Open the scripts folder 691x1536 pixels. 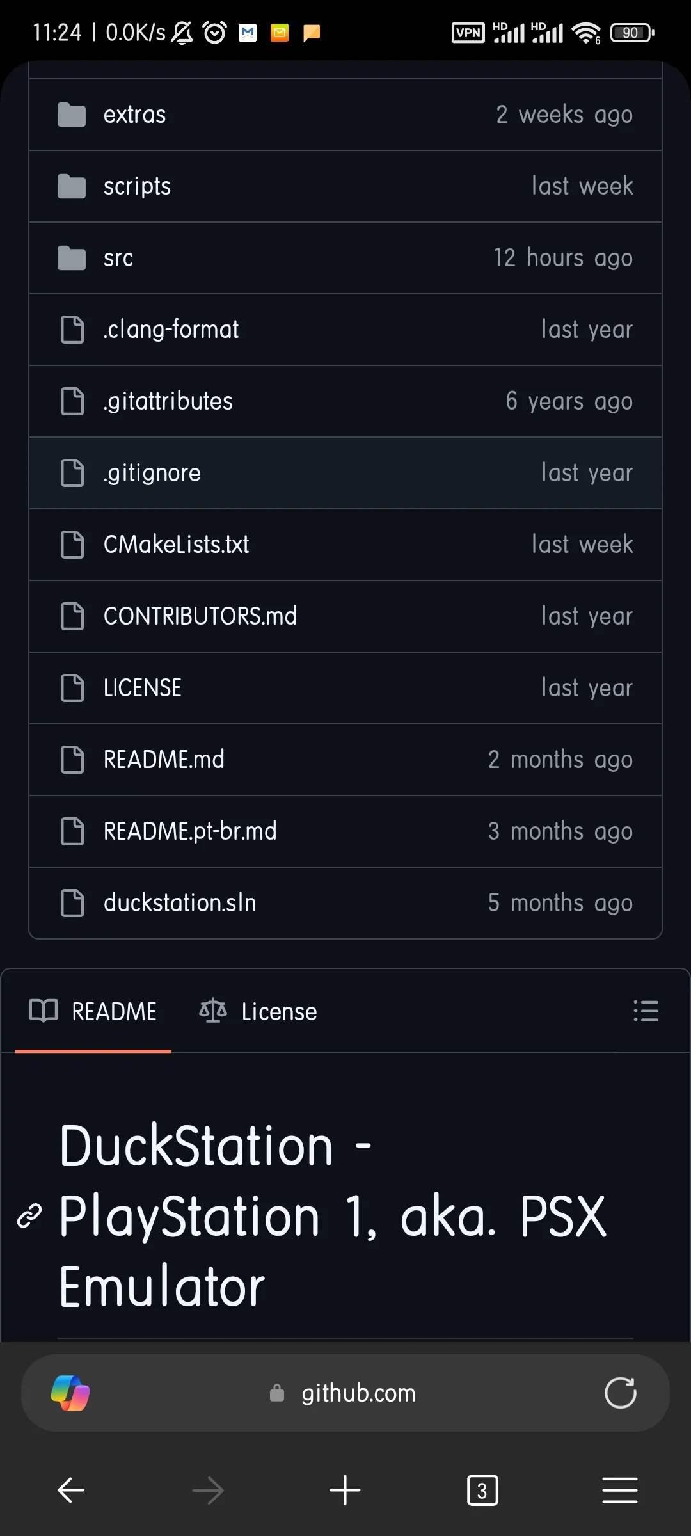click(x=137, y=186)
